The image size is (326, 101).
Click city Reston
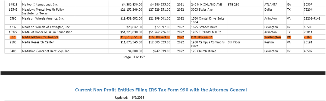269,42
